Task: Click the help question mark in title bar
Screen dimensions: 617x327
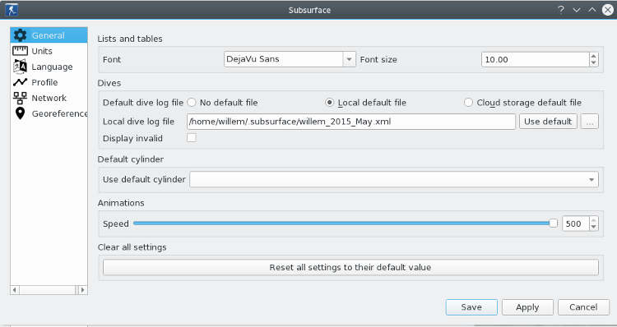Action: [x=561, y=10]
